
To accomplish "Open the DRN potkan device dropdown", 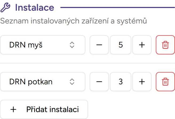I will (43, 82).
